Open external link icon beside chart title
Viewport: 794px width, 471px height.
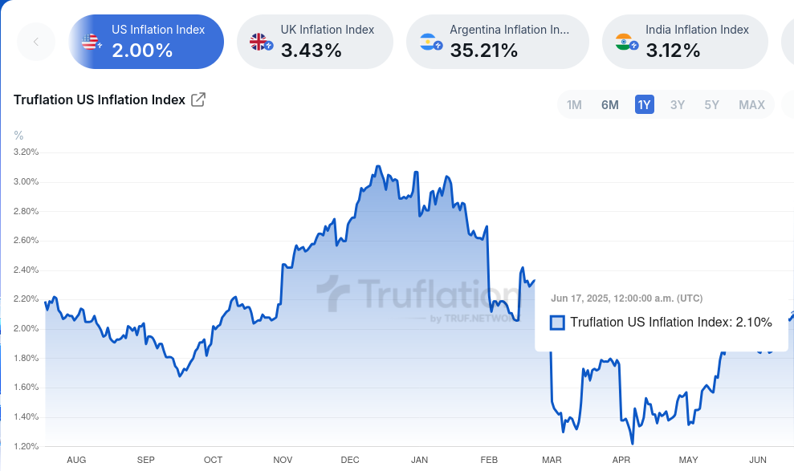198,100
